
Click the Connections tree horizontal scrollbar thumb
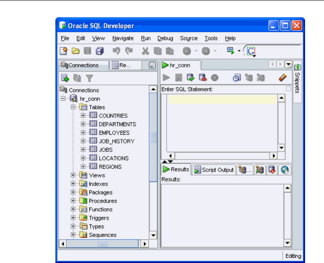tap(102, 244)
